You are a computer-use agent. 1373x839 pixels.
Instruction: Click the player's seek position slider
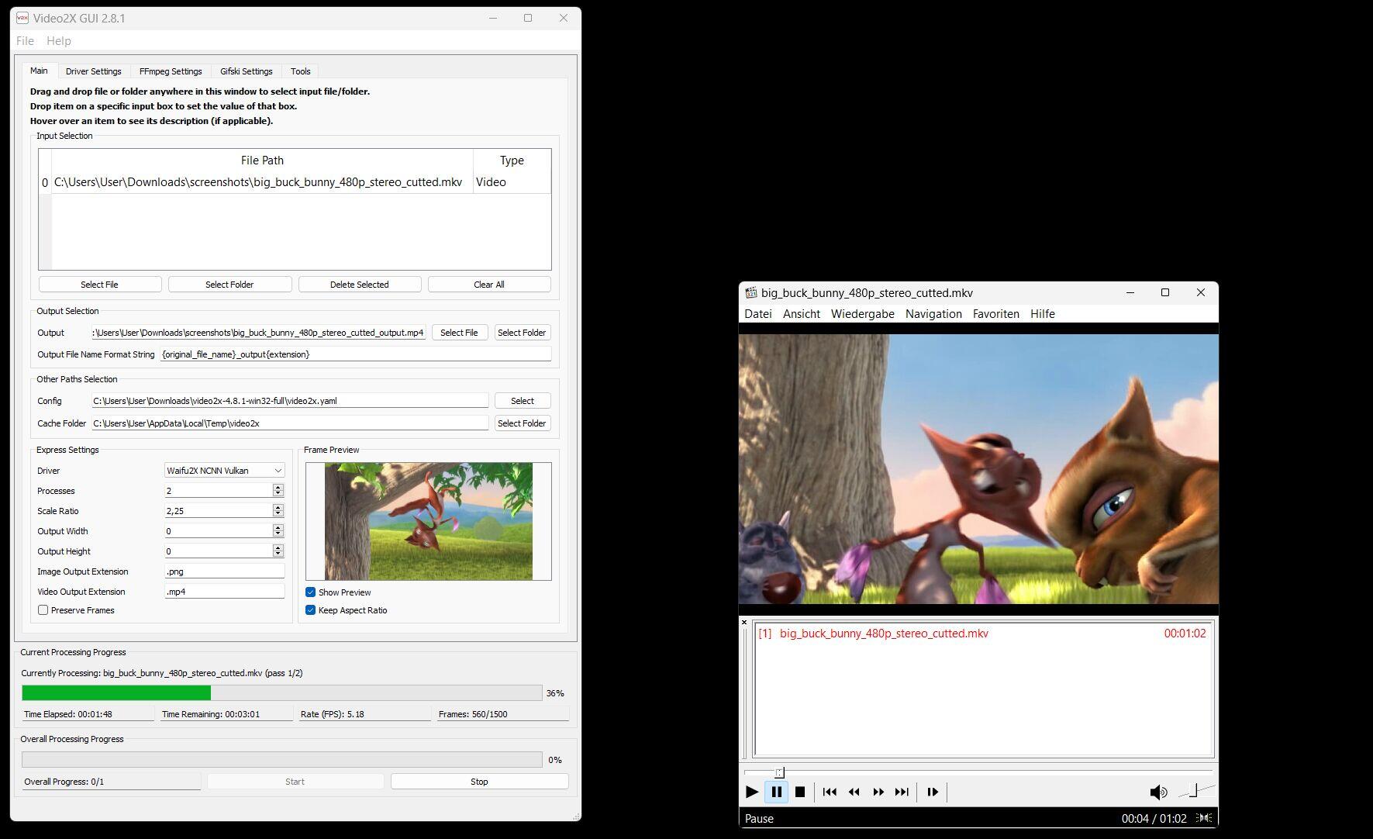[x=778, y=772]
